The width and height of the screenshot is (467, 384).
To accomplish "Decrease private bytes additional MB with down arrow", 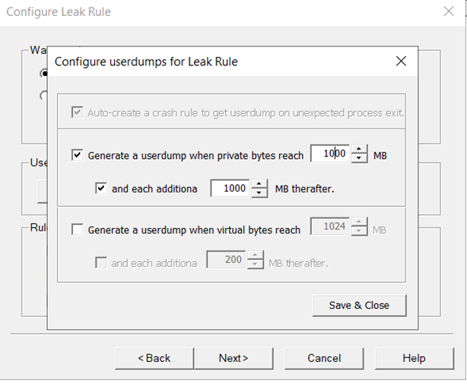I will pyautogui.click(x=259, y=192).
